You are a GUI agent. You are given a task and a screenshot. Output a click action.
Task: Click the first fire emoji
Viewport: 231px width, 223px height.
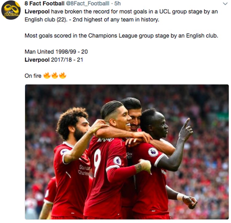[x=47, y=75]
